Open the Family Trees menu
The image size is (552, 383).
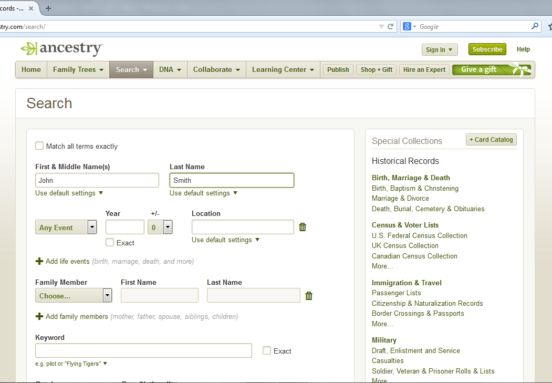[x=78, y=70]
